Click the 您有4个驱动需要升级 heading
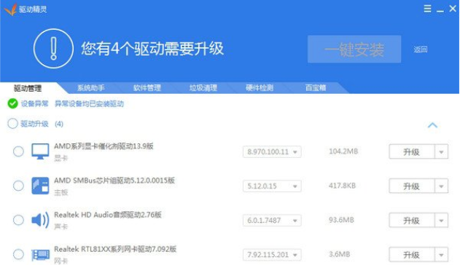460x265 pixels. click(x=152, y=49)
